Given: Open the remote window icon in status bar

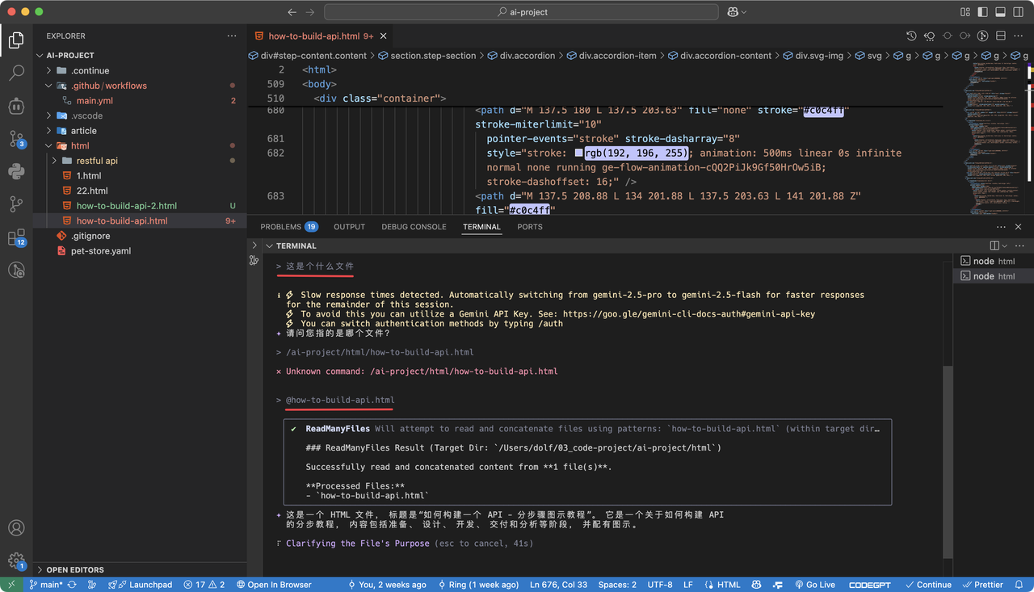Looking at the screenshot, I should pos(11,585).
